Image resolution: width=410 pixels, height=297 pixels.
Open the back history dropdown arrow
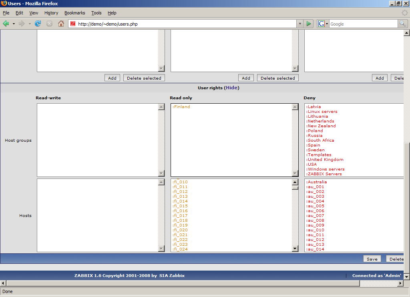[x=14, y=24]
